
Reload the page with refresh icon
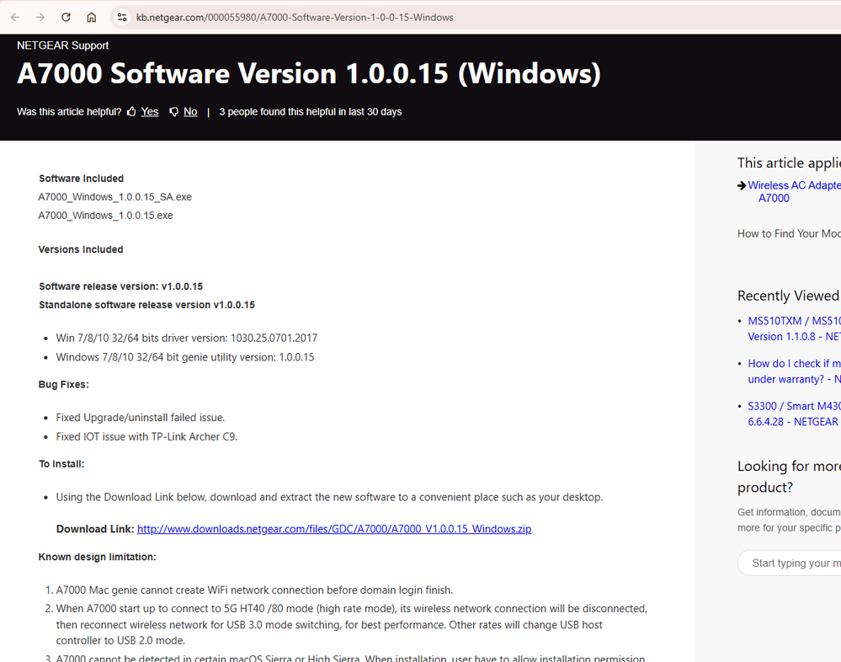tap(66, 17)
